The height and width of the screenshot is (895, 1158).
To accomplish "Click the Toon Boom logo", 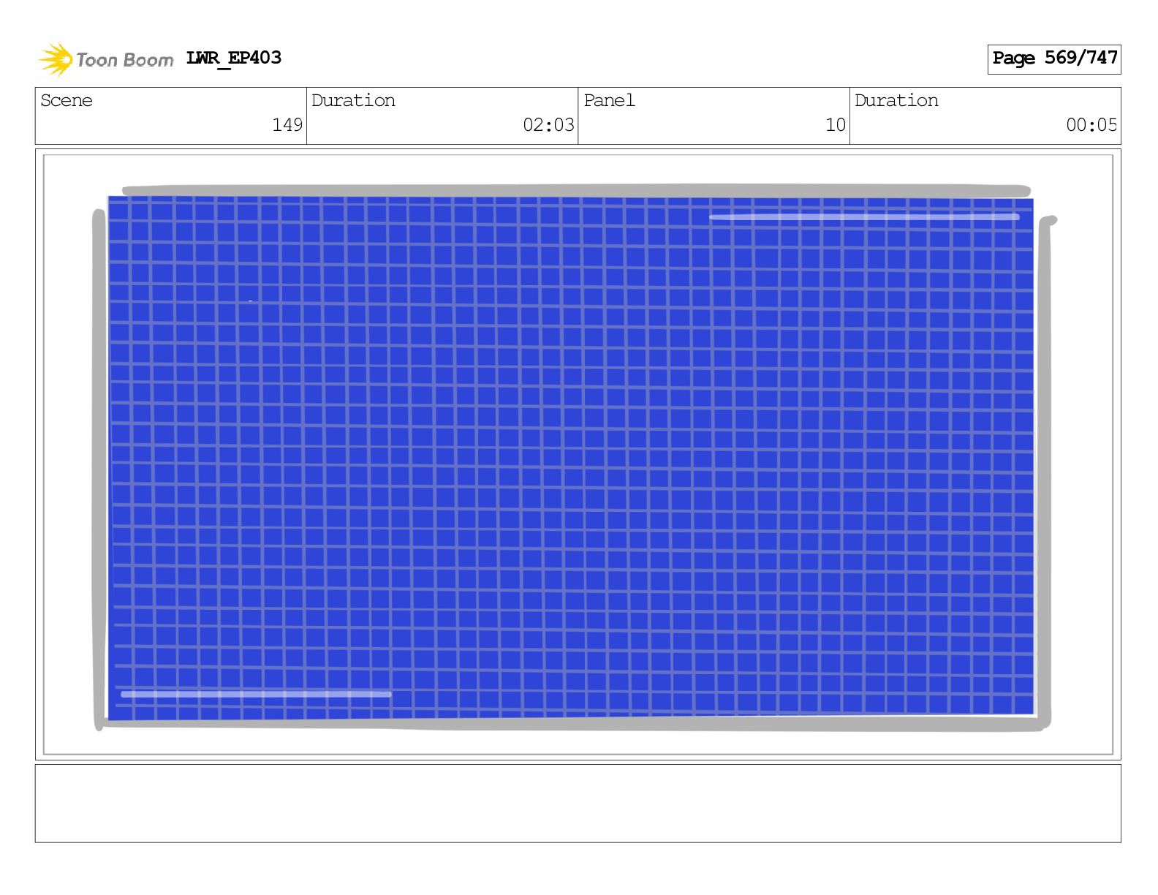I will click(106, 59).
